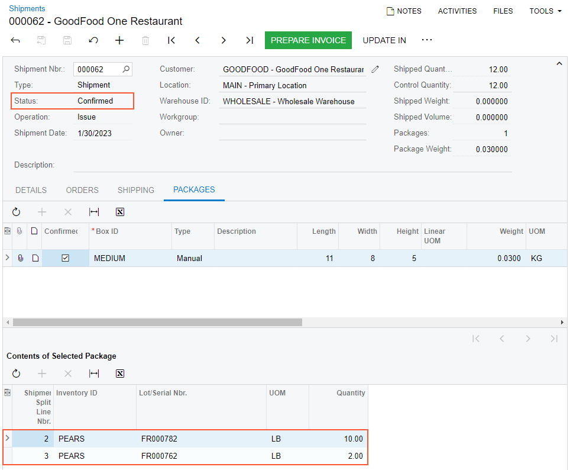Go to the next shipment record

coord(224,40)
